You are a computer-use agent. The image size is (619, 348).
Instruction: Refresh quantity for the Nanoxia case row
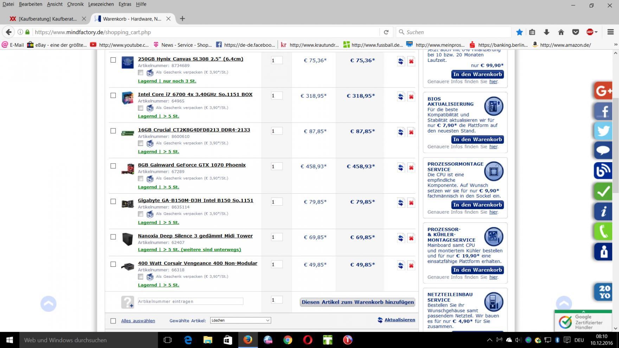tap(401, 238)
